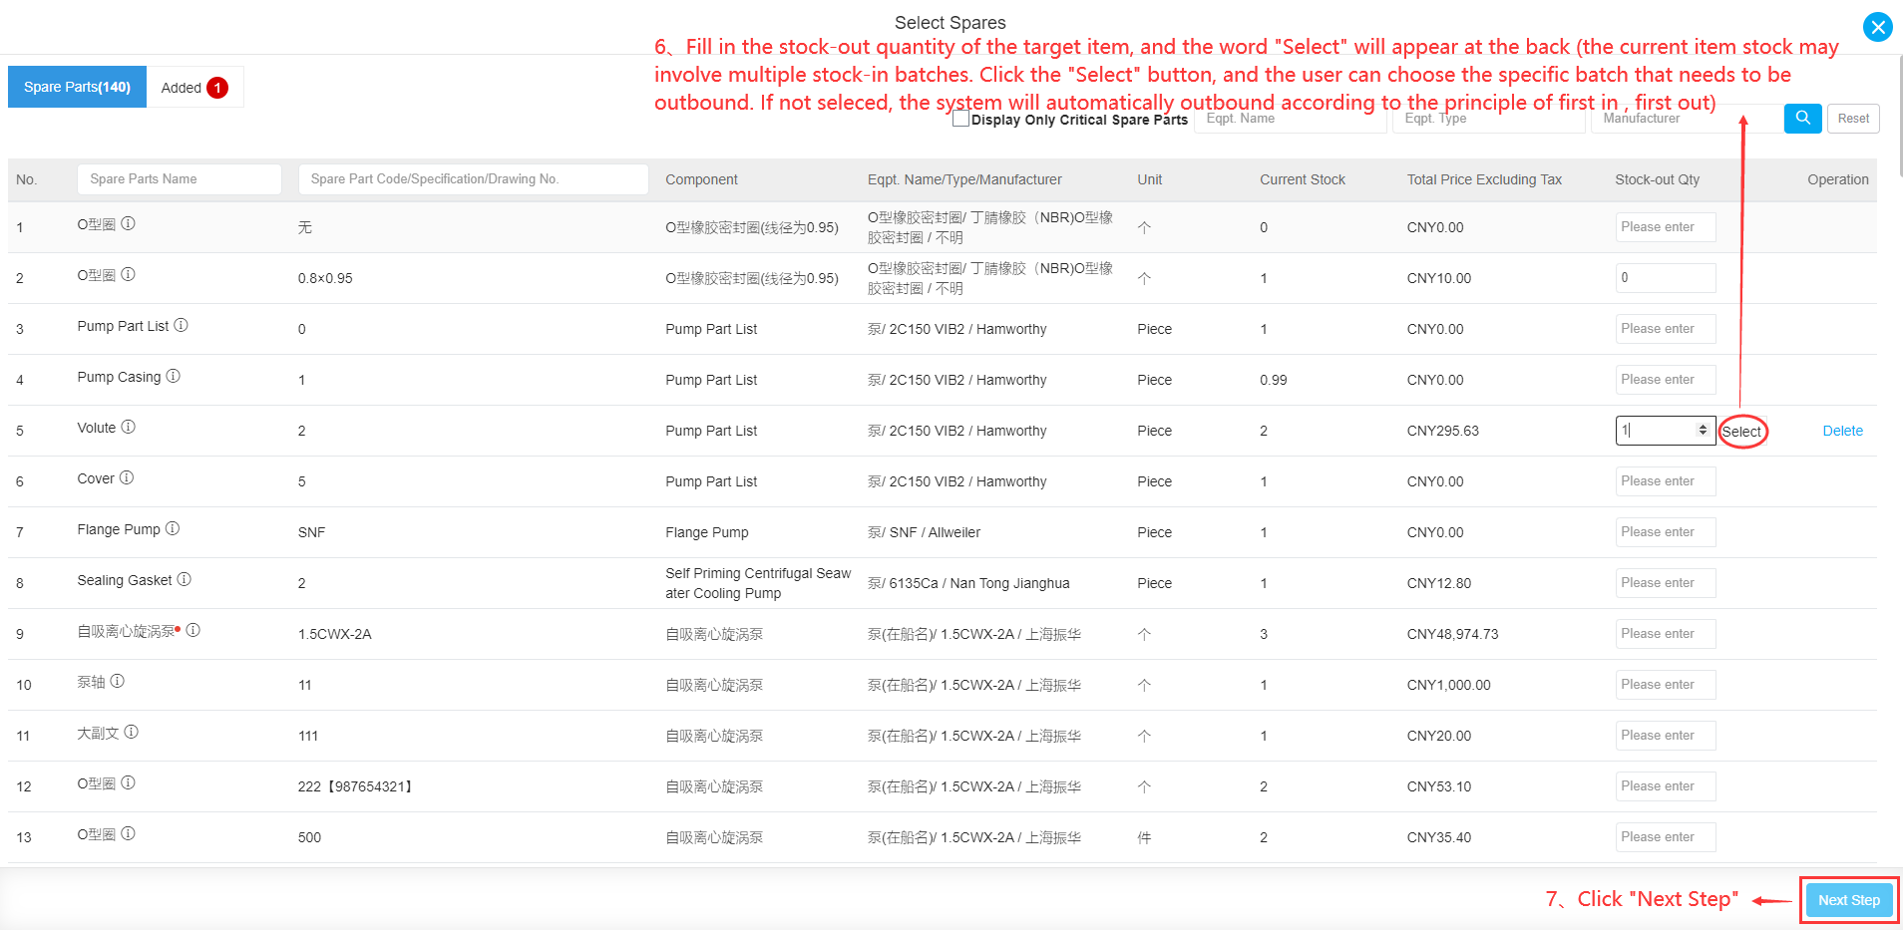The height and width of the screenshot is (930, 1903).
Task: Click the price CNY295.63 in Volute row
Action: [1442, 431]
